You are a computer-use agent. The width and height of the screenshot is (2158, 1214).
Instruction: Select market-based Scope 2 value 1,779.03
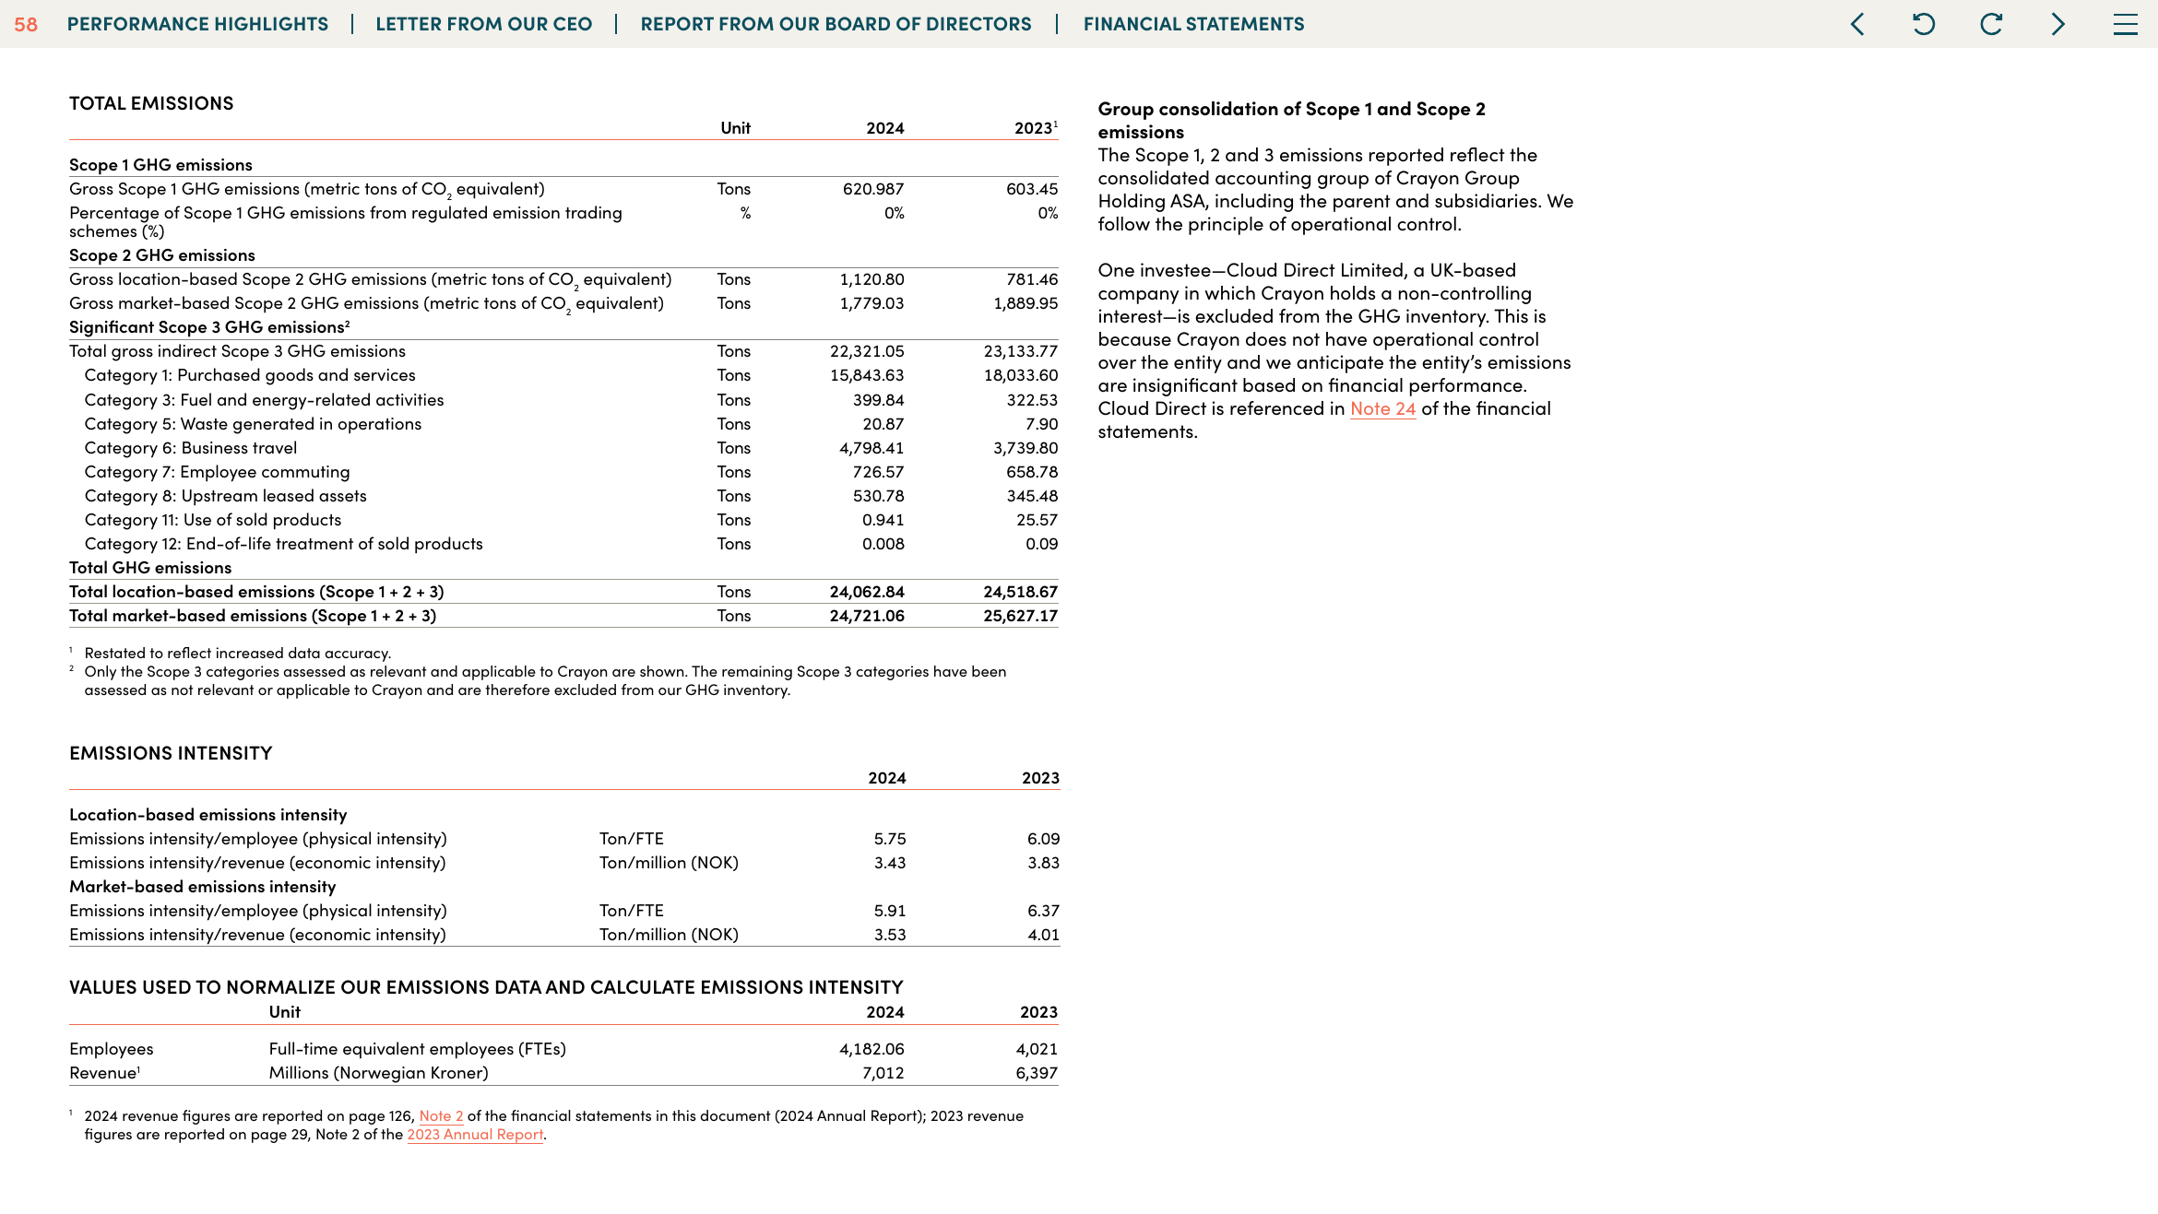[x=871, y=303]
